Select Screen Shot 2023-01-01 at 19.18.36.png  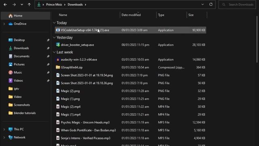87,83
